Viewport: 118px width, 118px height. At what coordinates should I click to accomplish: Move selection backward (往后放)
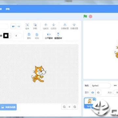(x=53, y=26)
